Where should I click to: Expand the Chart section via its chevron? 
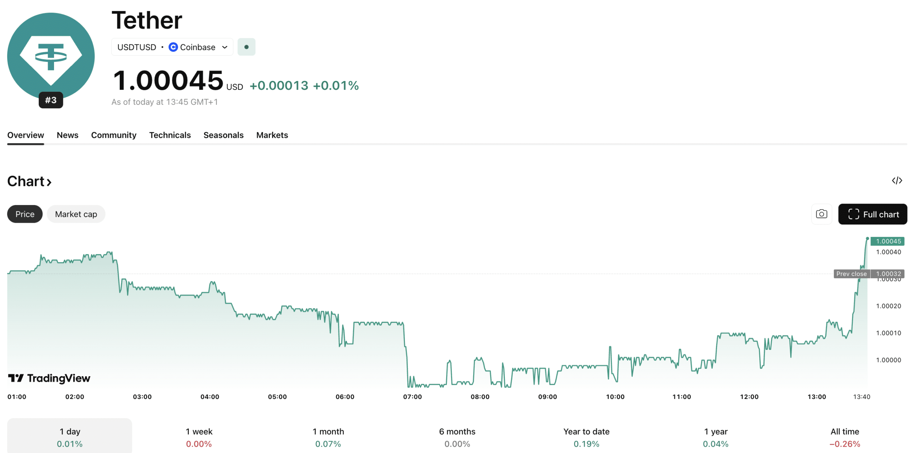tap(49, 182)
